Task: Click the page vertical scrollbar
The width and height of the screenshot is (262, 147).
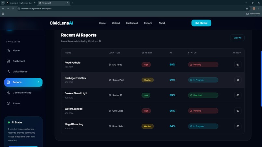Action: point(261,79)
